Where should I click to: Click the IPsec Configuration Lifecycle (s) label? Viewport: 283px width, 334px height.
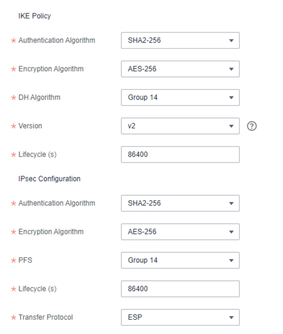coord(37,289)
